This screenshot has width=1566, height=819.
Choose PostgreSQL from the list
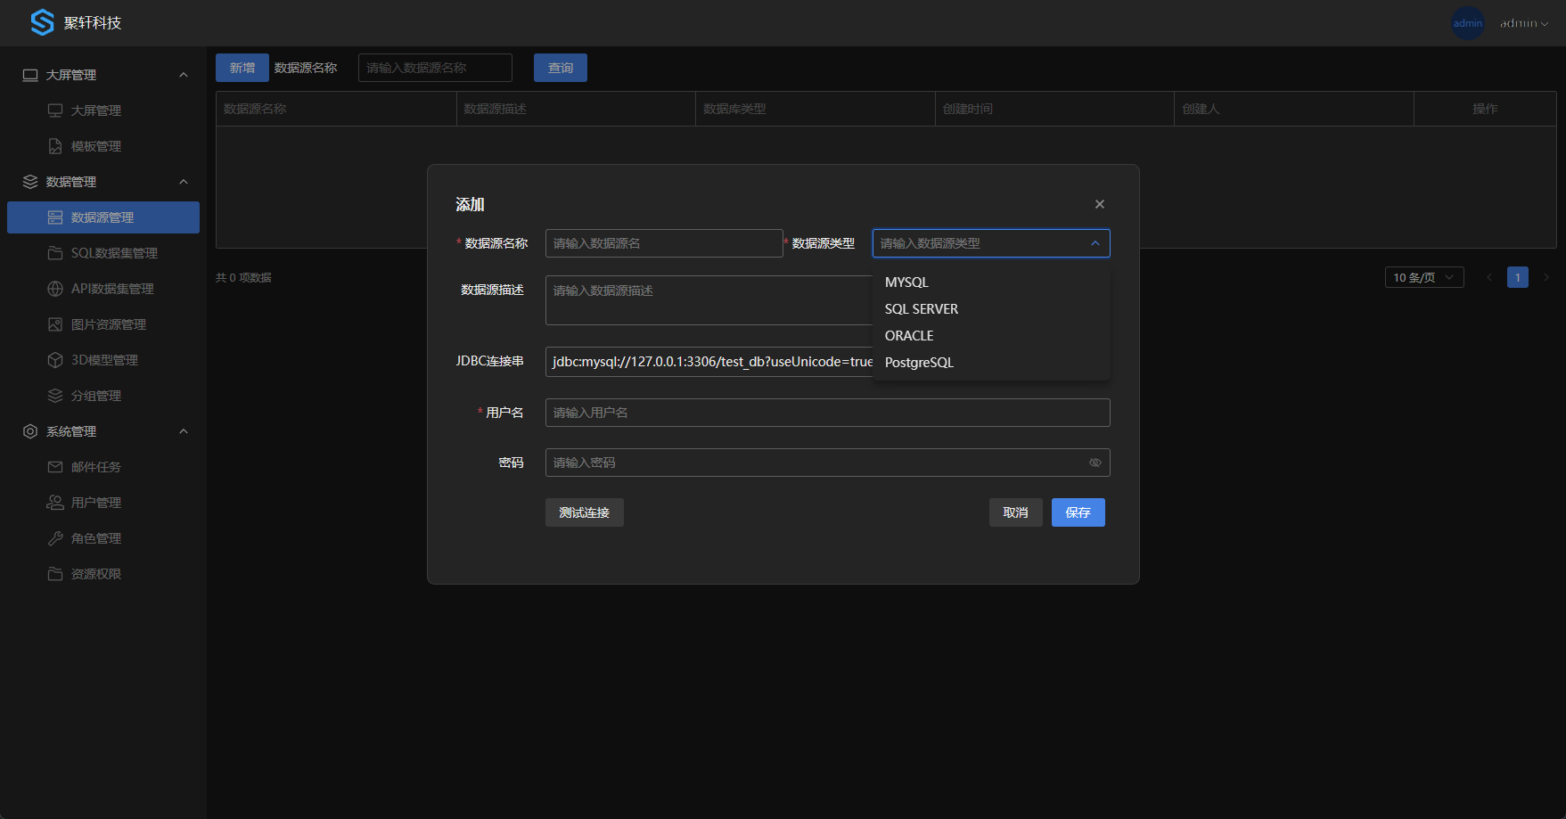[x=991, y=363]
